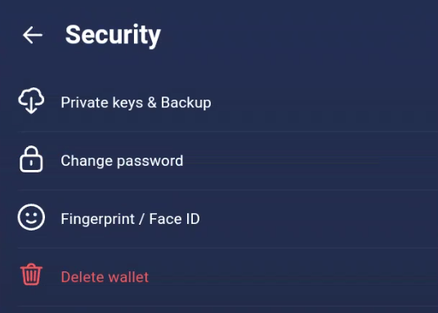Screen dimensions: 438x313
Task: Go back using the left arrow icon
Action: click(x=33, y=35)
